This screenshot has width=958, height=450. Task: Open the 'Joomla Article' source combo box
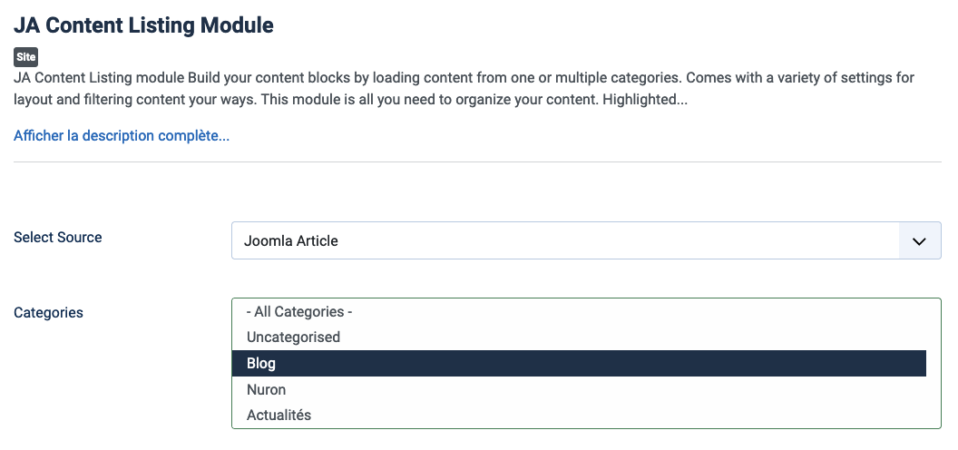tap(564, 241)
